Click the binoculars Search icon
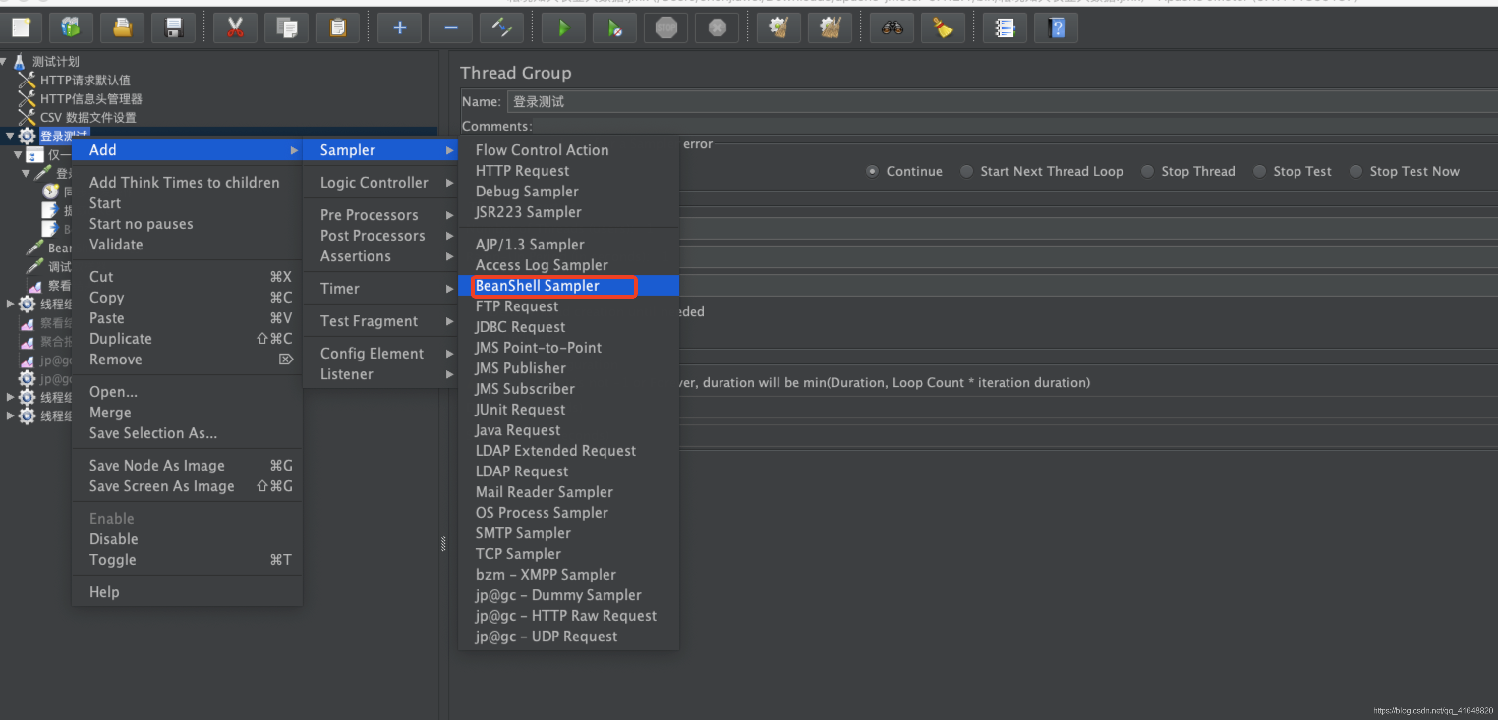This screenshot has width=1498, height=720. (x=892, y=28)
